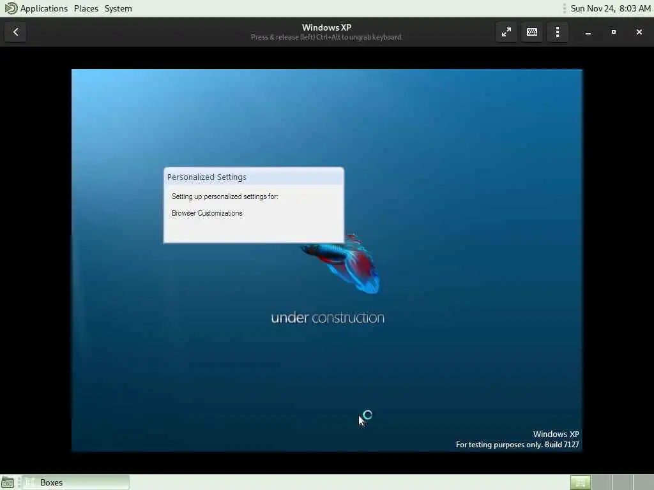
Task: Click the Windows XP header title
Action: point(326,27)
